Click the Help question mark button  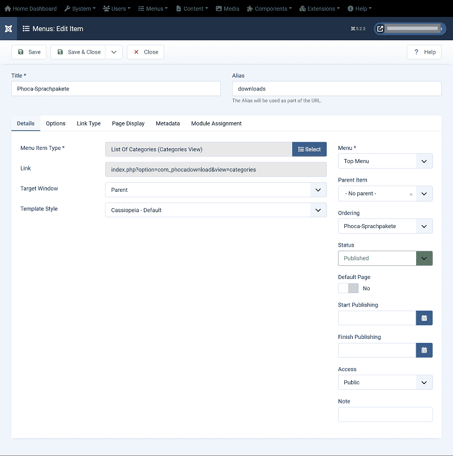click(424, 52)
